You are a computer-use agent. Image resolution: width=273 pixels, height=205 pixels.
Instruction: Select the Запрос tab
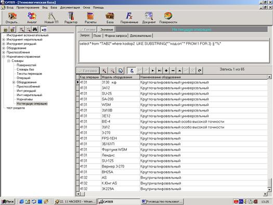pos(85,35)
